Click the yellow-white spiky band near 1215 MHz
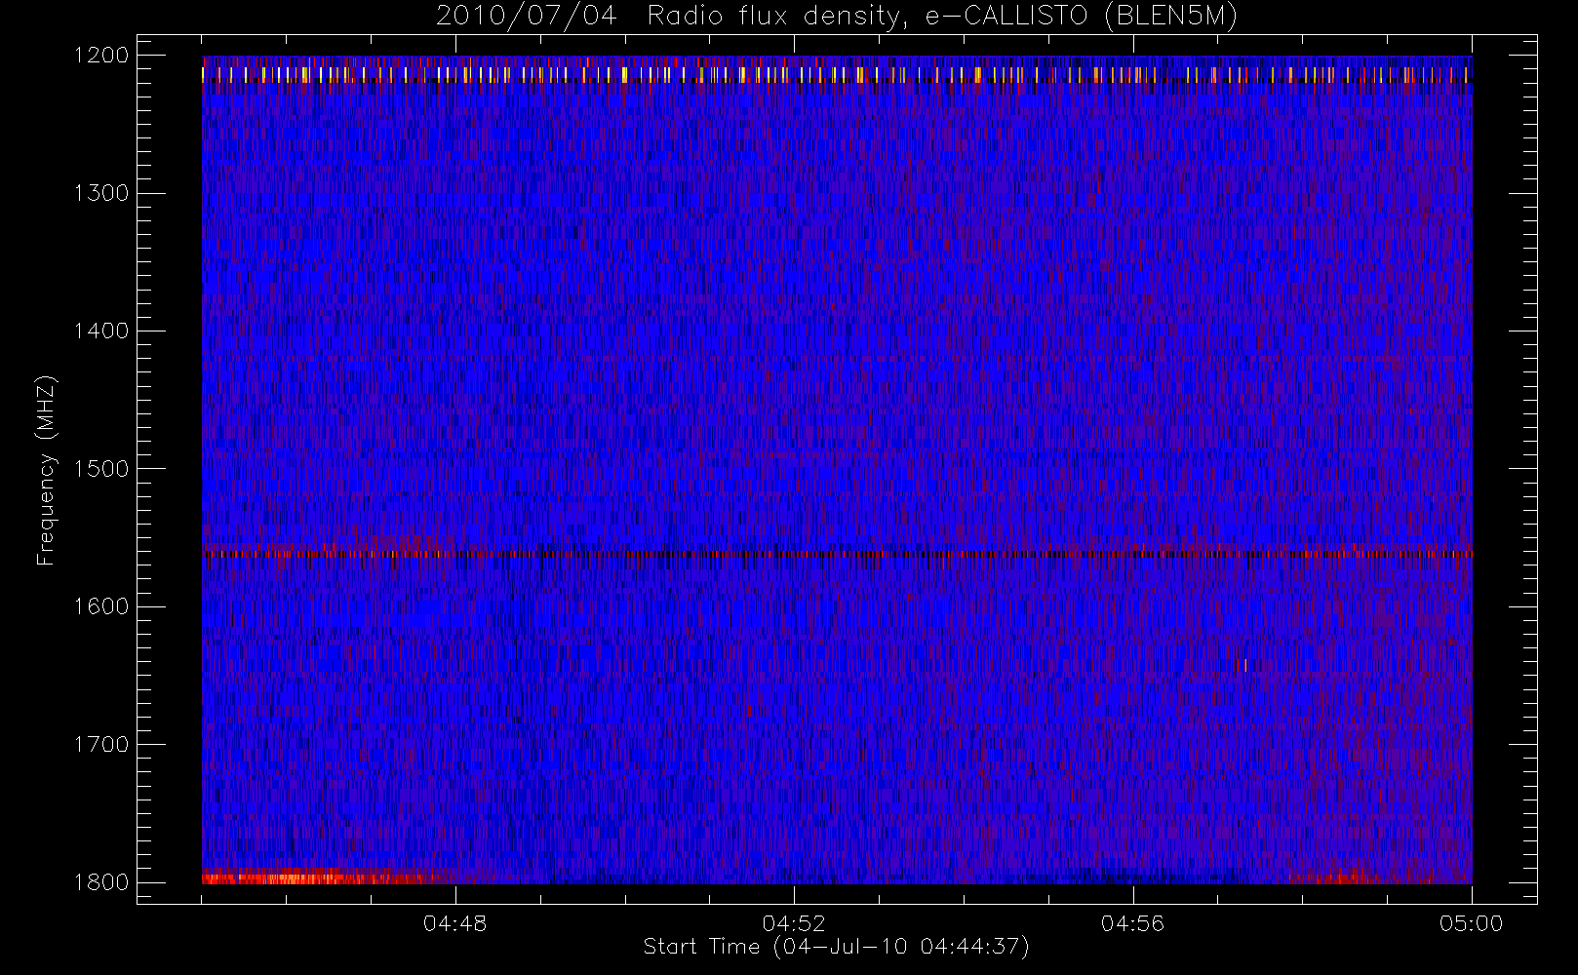This screenshot has height=975, width=1578. pyautogui.click(x=837, y=74)
